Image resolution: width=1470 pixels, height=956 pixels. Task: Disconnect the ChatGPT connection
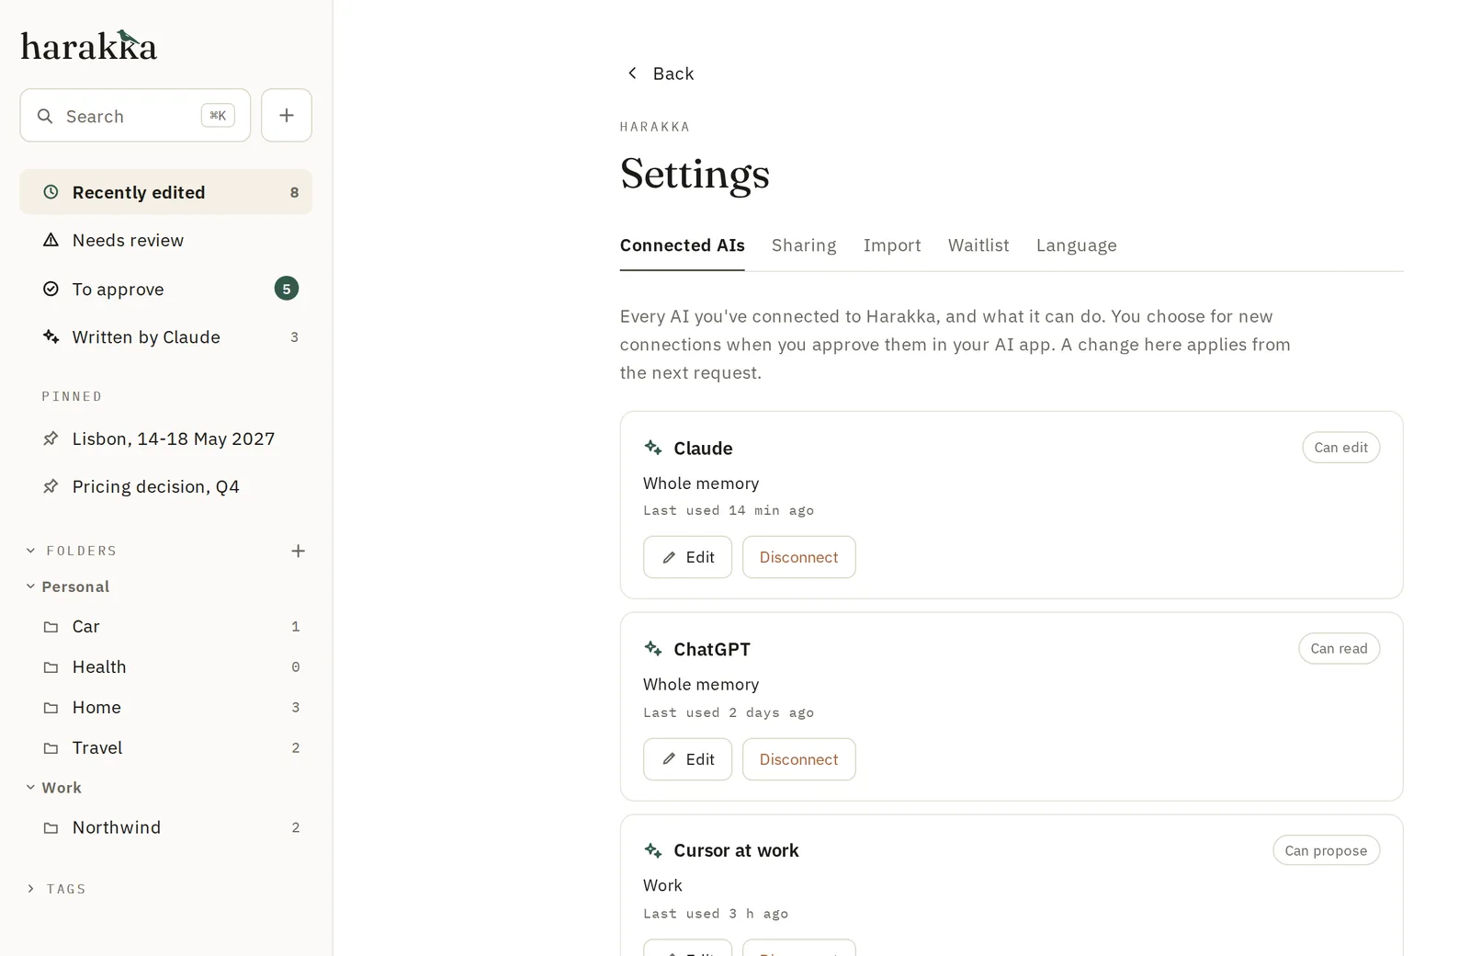click(798, 759)
